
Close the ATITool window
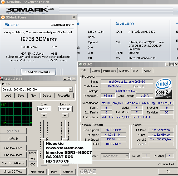(74, 79)
